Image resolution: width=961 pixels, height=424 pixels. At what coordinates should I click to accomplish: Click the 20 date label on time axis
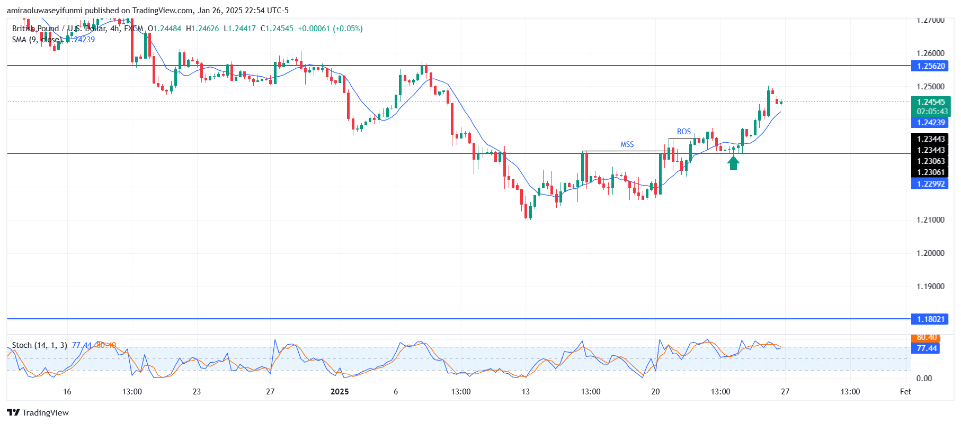(655, 392)
